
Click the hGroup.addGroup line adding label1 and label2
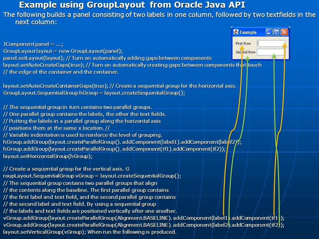click(122, 142)
